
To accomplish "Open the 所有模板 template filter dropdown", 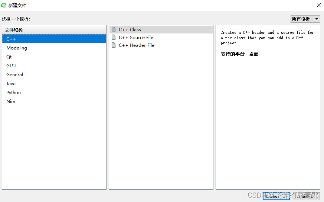I will 305,19.
